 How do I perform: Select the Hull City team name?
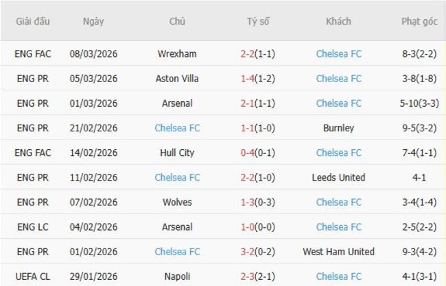(x=177, y=153)
